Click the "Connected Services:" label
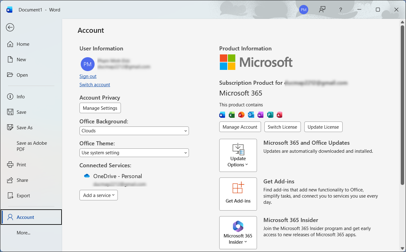Image resolution: width=406 pixels, height=252 pixels. point(105,166)
